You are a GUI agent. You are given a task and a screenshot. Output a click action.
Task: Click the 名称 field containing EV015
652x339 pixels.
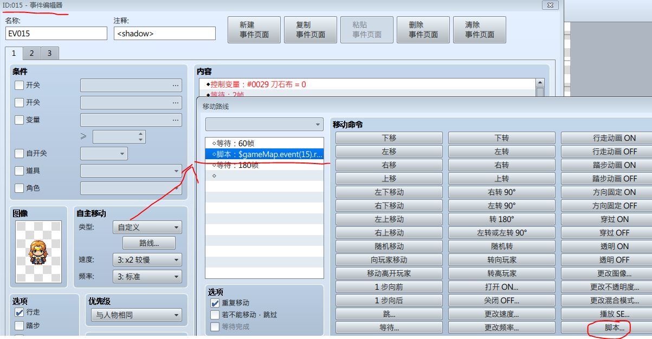coord(56,33)
